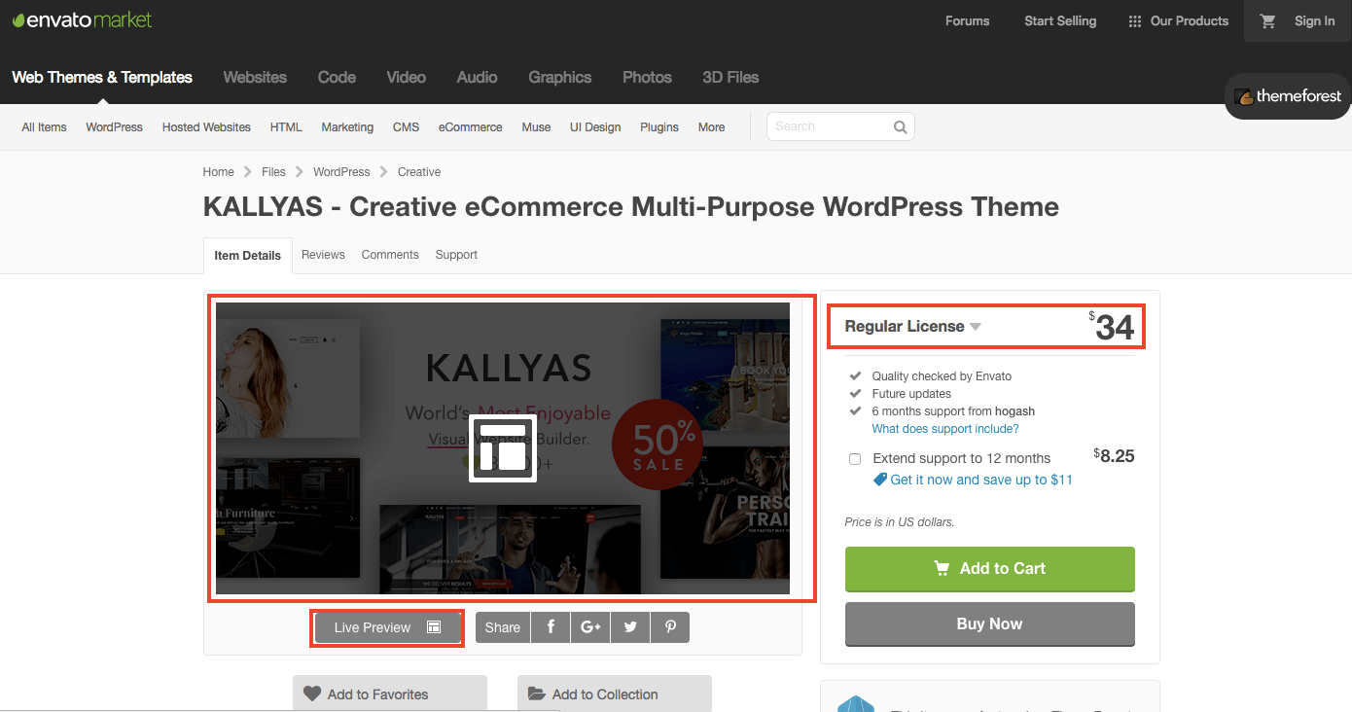The height and width of the screenshot is (712, 1352).
Task: Go to 3D Files section
Action: point(730,77)
